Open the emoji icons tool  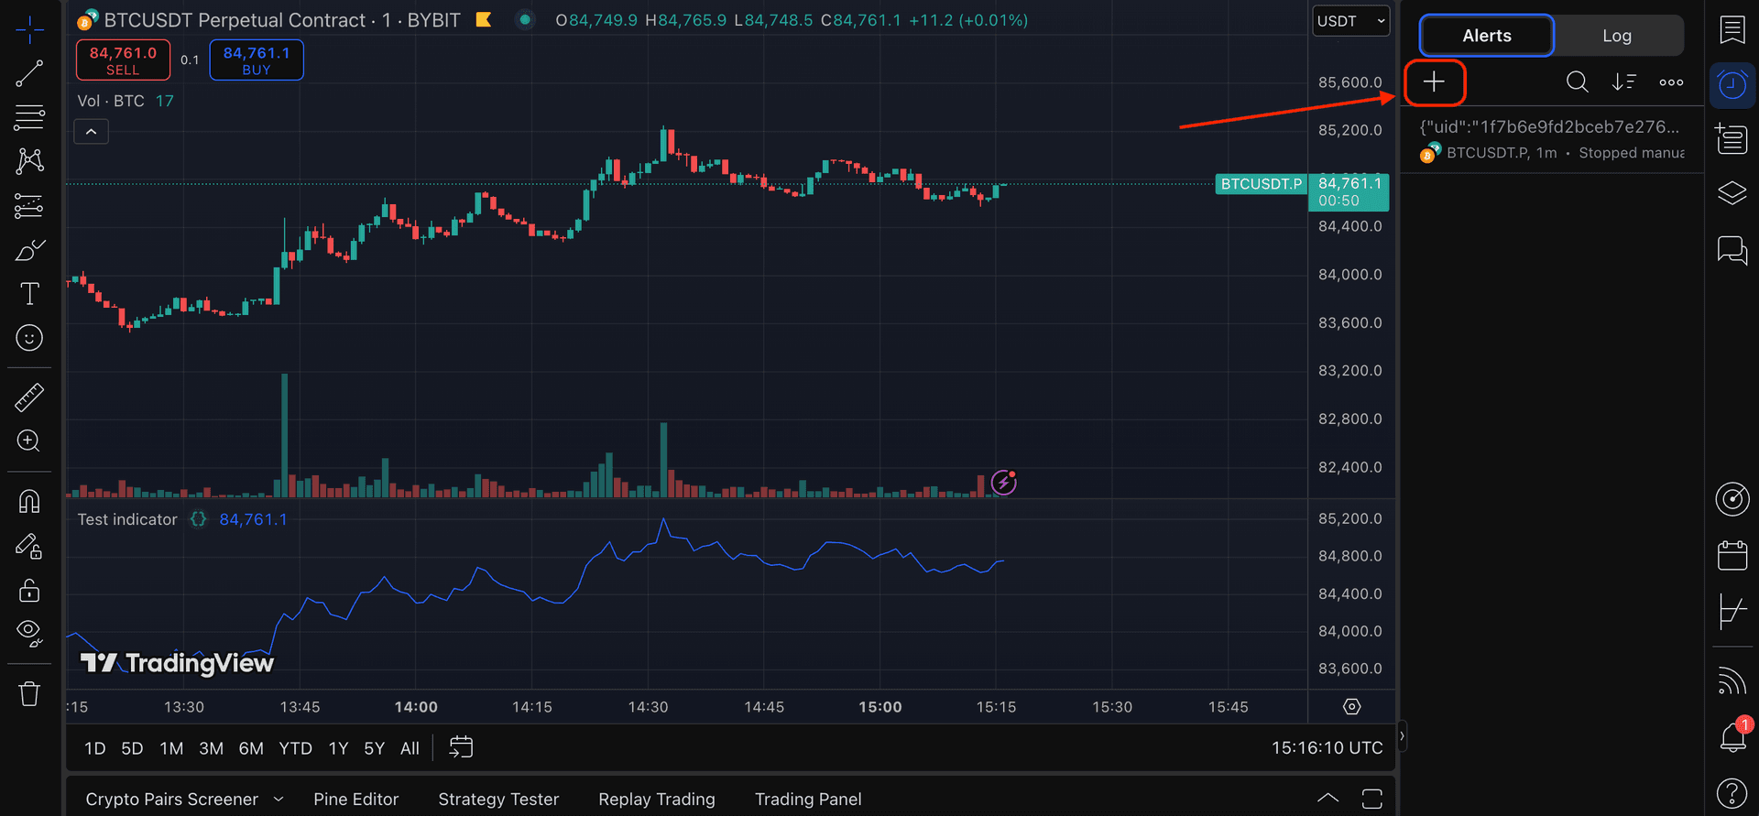(x=29, y=338)
